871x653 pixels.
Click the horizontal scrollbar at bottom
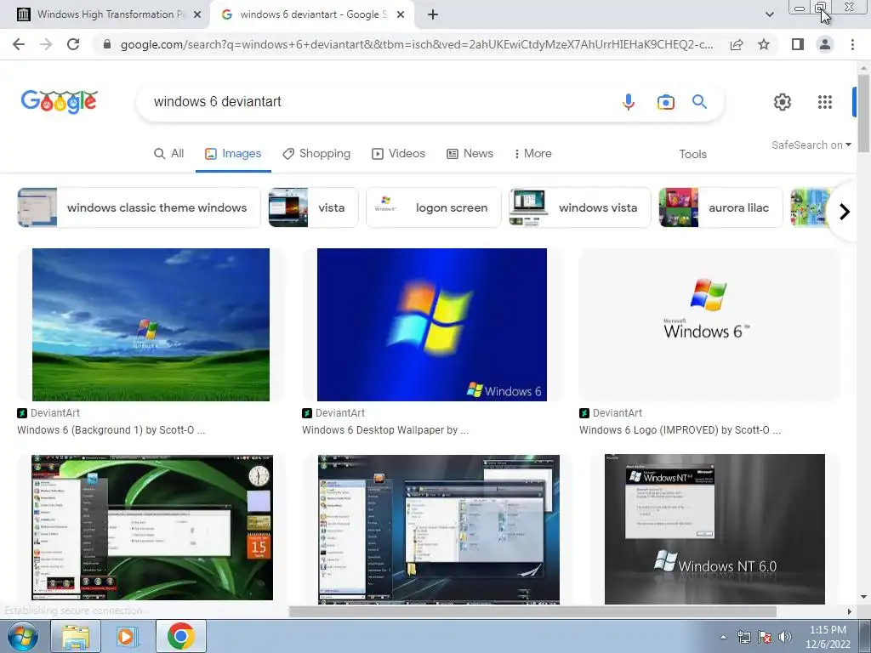(532, 611)
